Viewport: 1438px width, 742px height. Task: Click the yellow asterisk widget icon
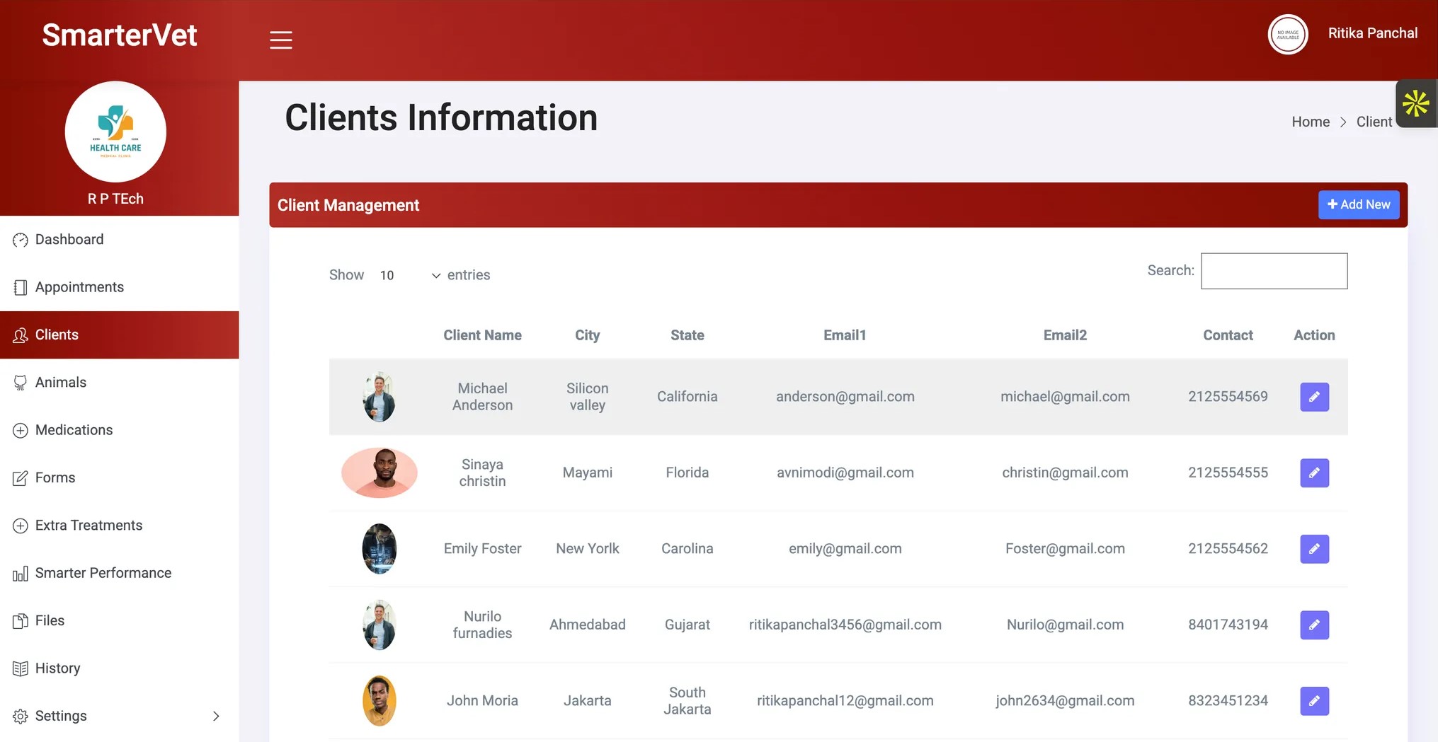coord(1416,104)
